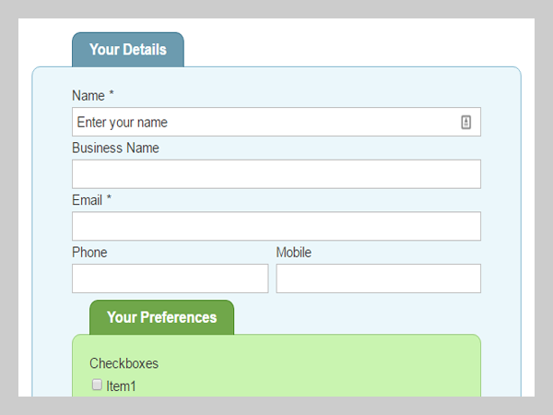The image size is (553, 415).
Task: Click the Checkboxes group heading
Action: pyautogui.click(x=124, y=364)
